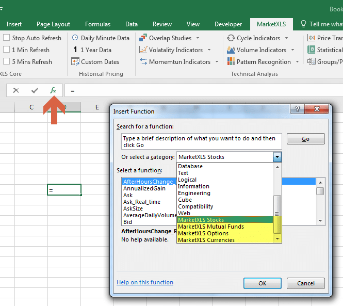Select Engineering category in list
Viewport: 343px width, 306px height.
coord(225,193)
